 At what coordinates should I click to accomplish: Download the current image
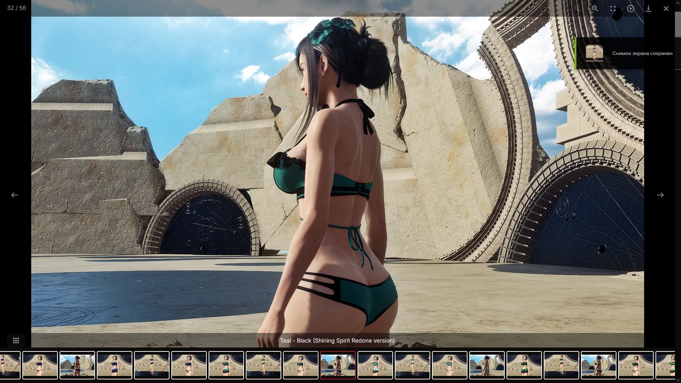[x=648, y=8]
